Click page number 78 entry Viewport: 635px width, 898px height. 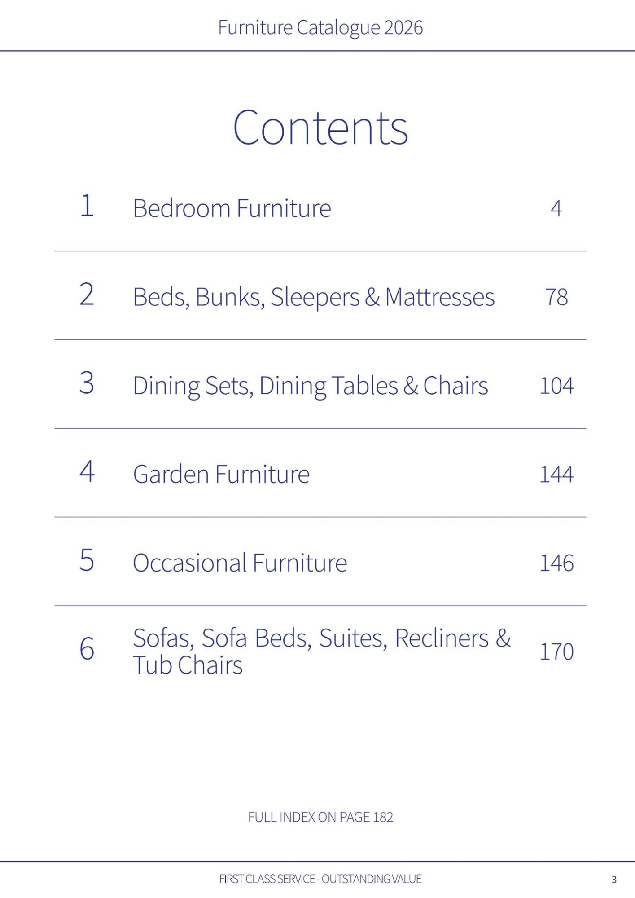pos(556,297)
